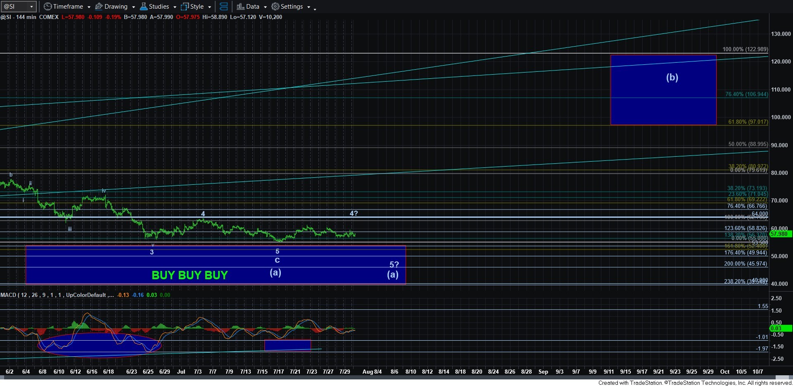This screenshot has width=793, height=386.
Task: Click the MACD study title text
Action: click(x=57, y=295)
